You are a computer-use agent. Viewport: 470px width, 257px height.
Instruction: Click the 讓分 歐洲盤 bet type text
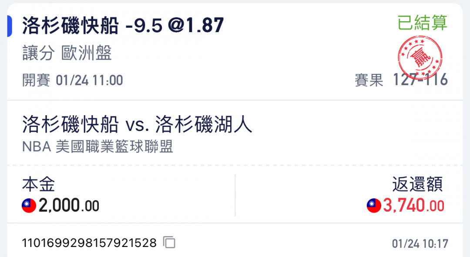point(67,53)
